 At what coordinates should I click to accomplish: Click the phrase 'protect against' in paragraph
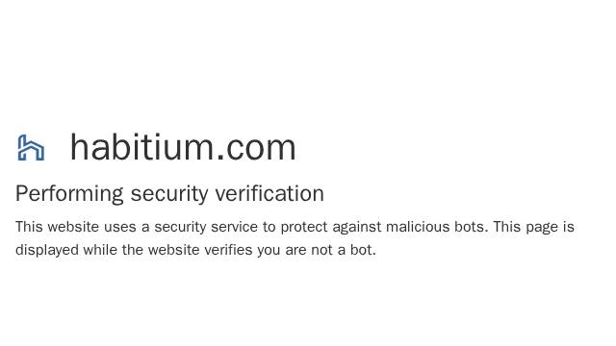pos(331,227)
